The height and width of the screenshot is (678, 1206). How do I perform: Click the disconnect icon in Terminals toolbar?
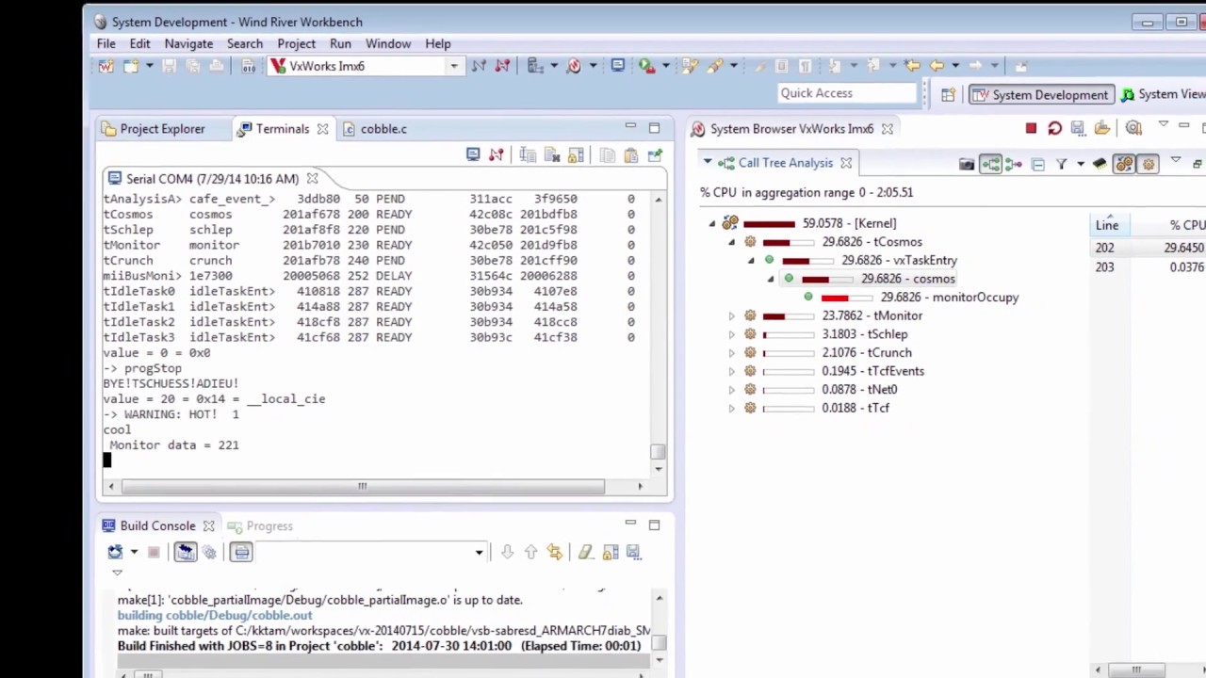497,154
